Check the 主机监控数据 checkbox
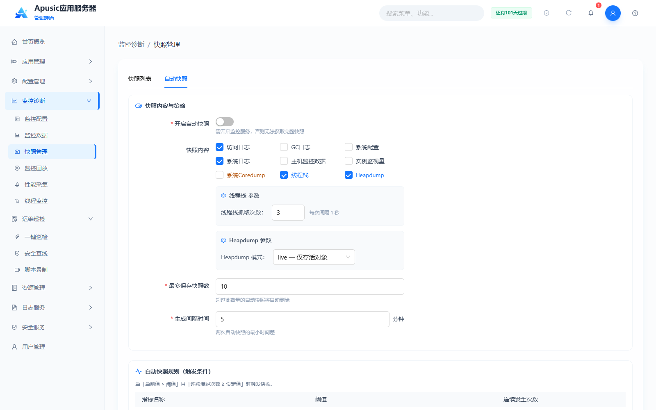656x410 pixels. pyautogui.click(x=284, y=161)
